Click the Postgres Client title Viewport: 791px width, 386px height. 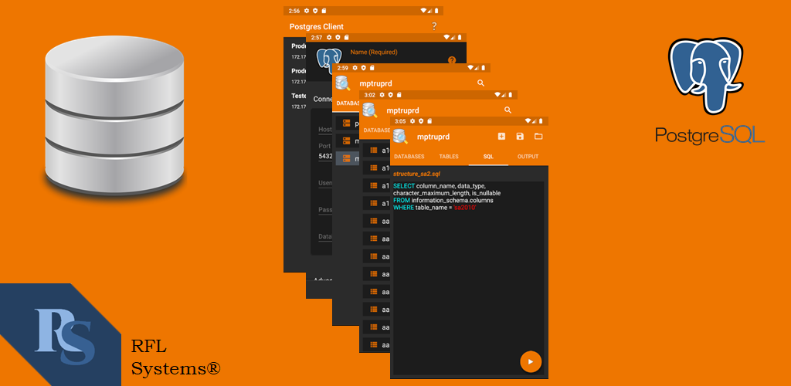316,27
